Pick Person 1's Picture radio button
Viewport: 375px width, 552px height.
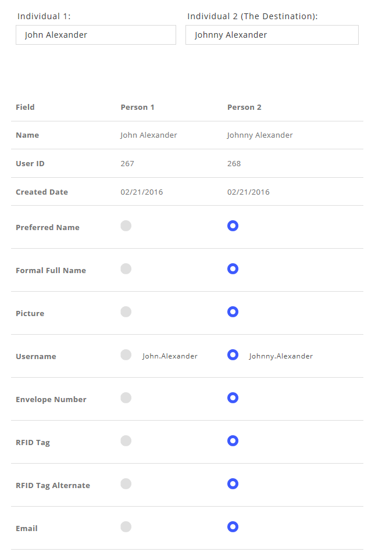point(126,312)
